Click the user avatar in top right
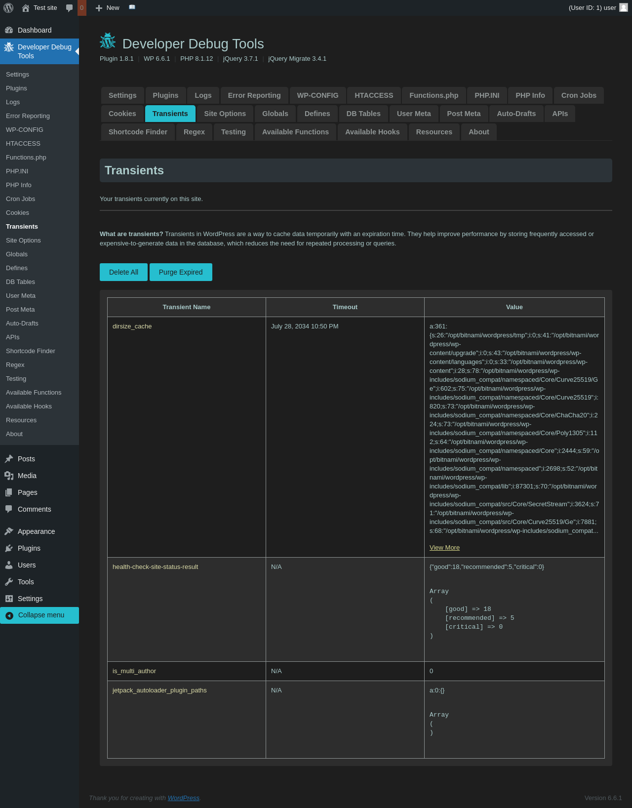Screen dimensions: 632x808 click(624, 7)
